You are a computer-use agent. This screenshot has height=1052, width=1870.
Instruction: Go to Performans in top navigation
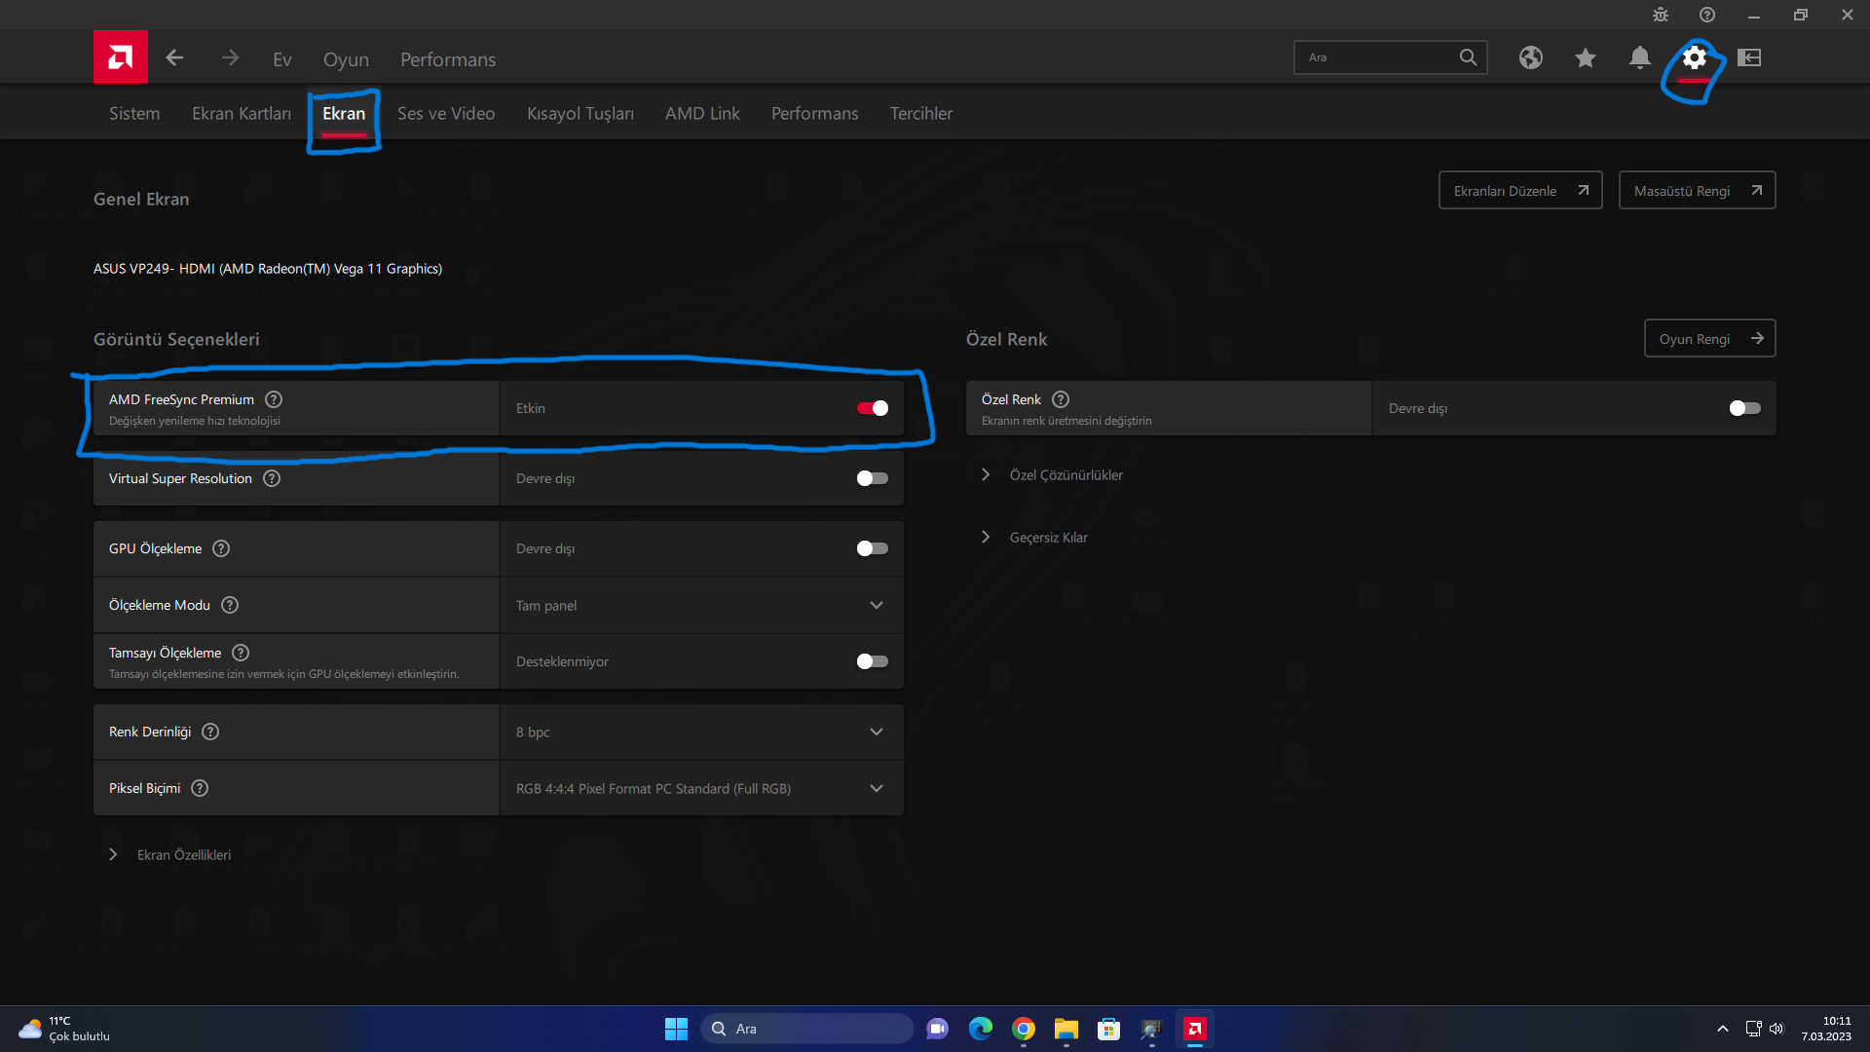tap(448, 59)
